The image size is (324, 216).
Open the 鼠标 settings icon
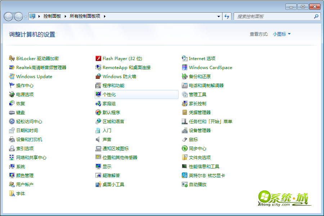(185, 139)
